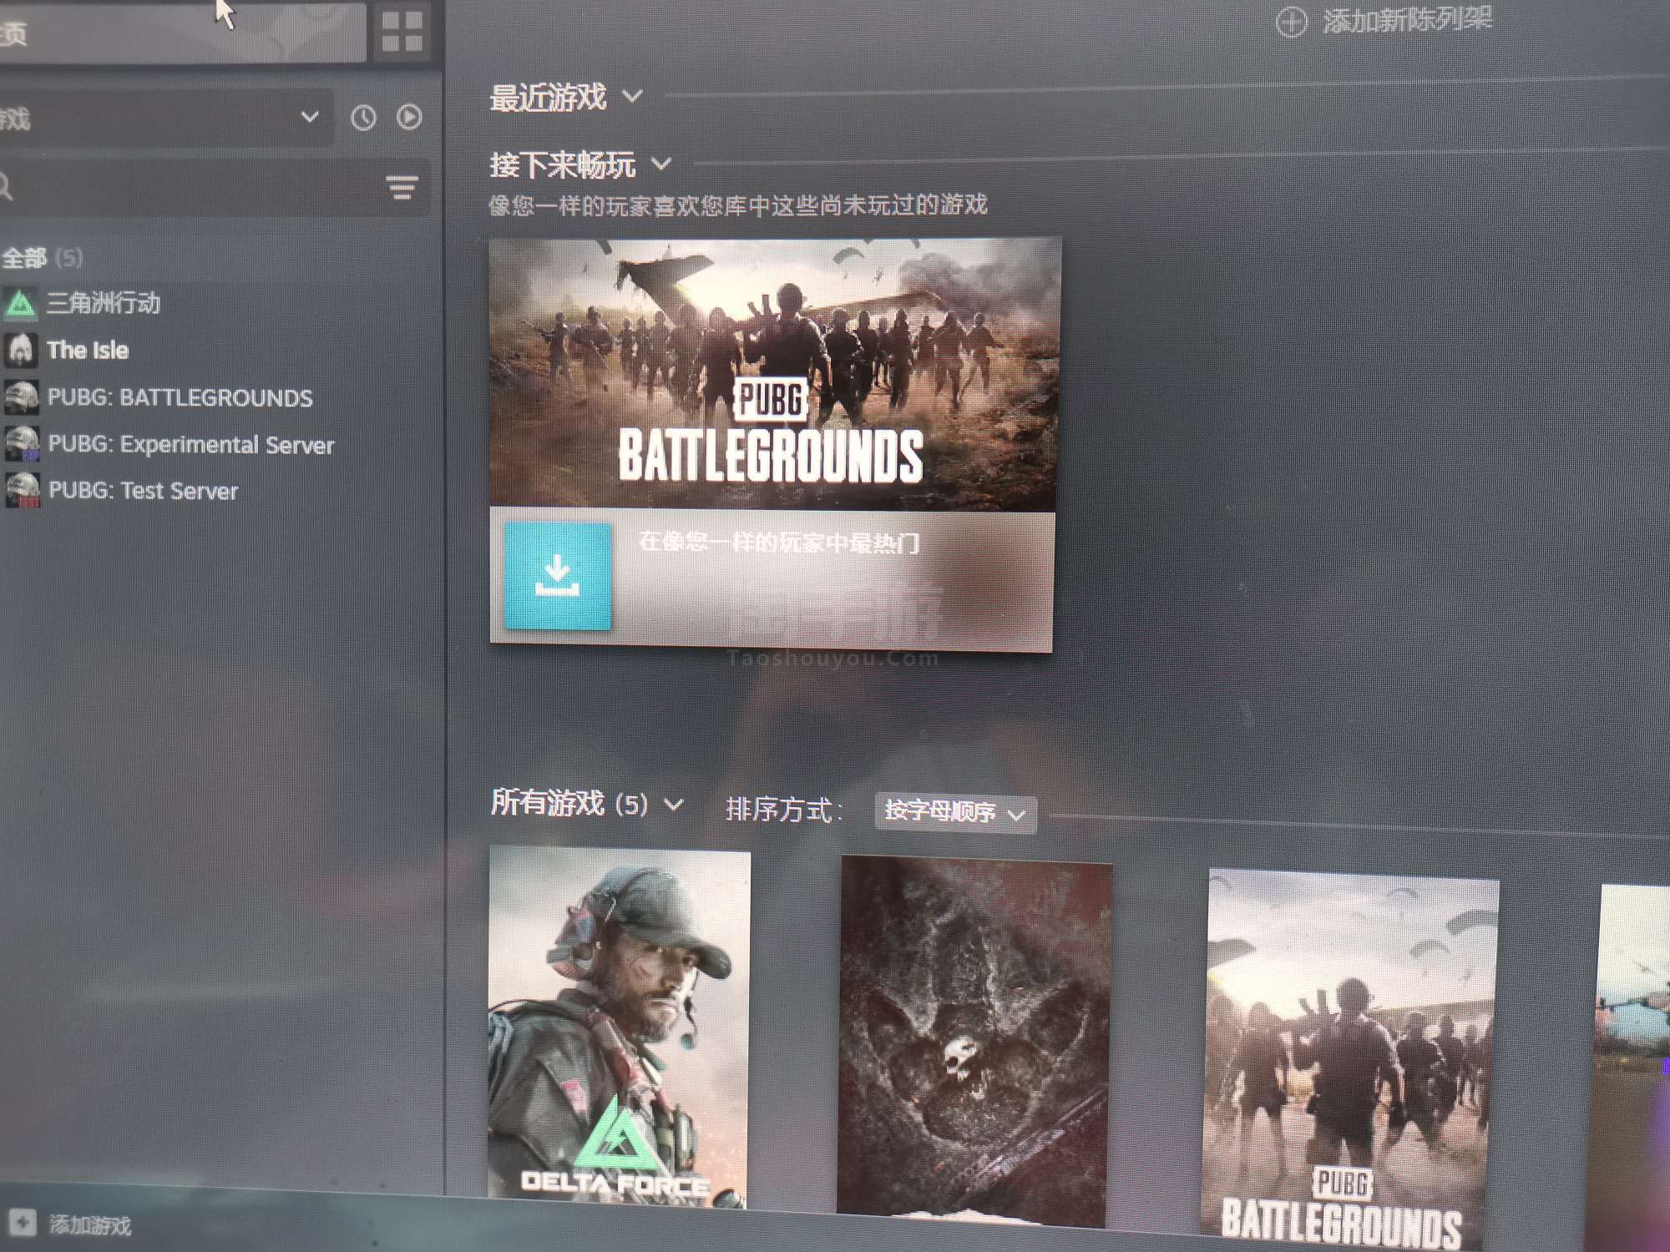The image size is (1670, 1252).
Task: Collapse the 全部 (5) game list
Action: (43, 258)
